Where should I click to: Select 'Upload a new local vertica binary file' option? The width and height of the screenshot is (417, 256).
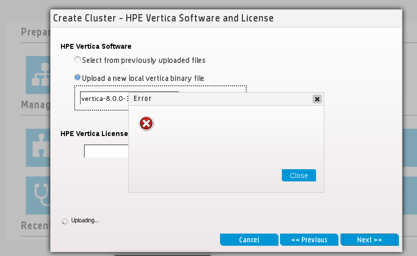[x=78, y=78]
